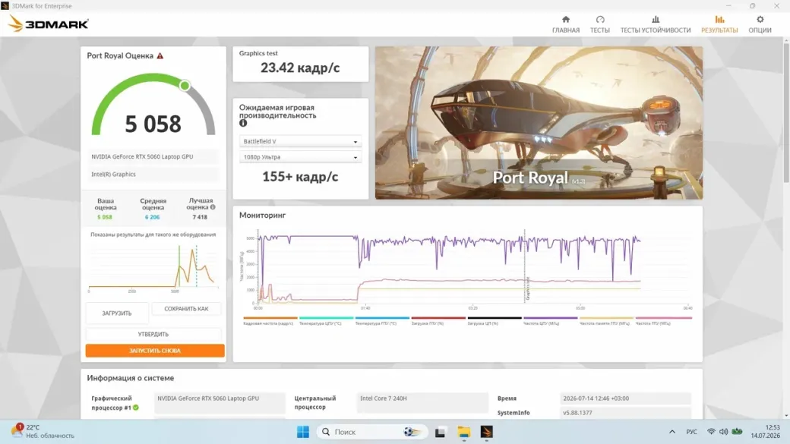Open ТЕСТЫ УСТОЙЧИВОСТИ stress tests tab

coord(656,24)
